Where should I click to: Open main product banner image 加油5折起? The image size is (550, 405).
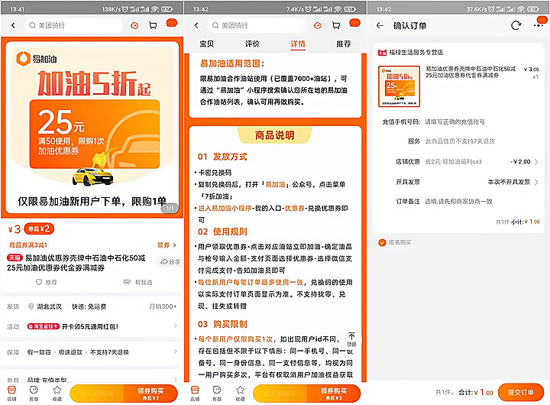coord(92,127)
